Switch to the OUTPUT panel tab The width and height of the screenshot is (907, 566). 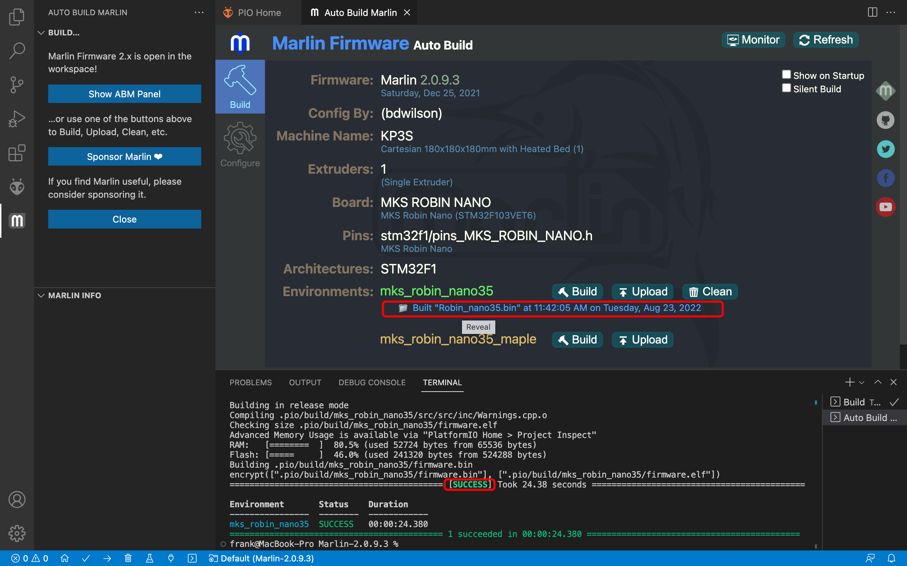pos(305,382)
